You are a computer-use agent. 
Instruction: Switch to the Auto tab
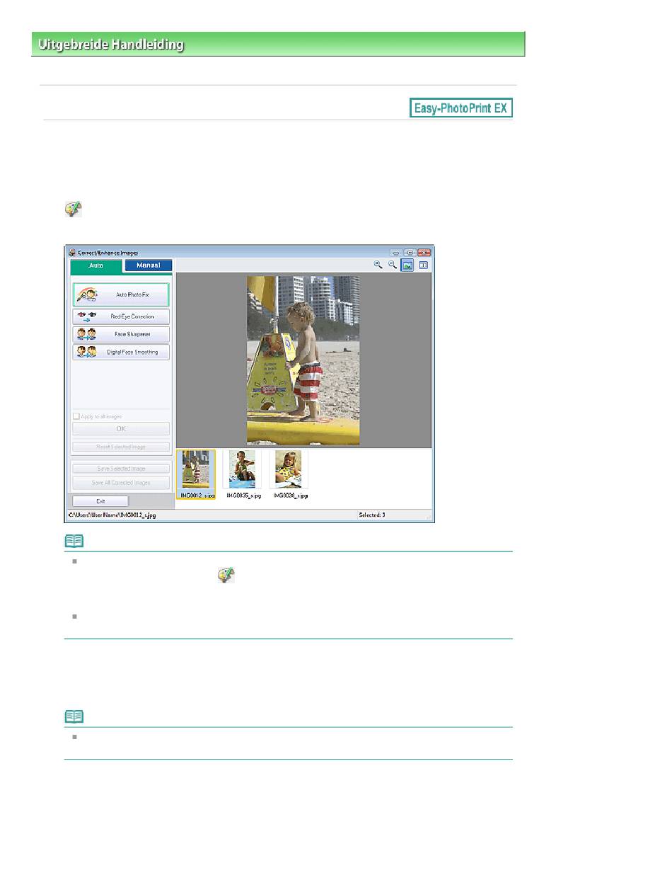[96, 265]
